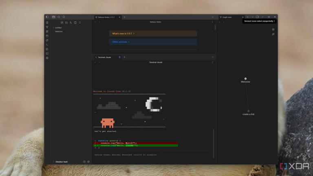This screenshot has height=176, width=313.
Task: Expand the Other versions section
Action: click(x=153, y=42)
